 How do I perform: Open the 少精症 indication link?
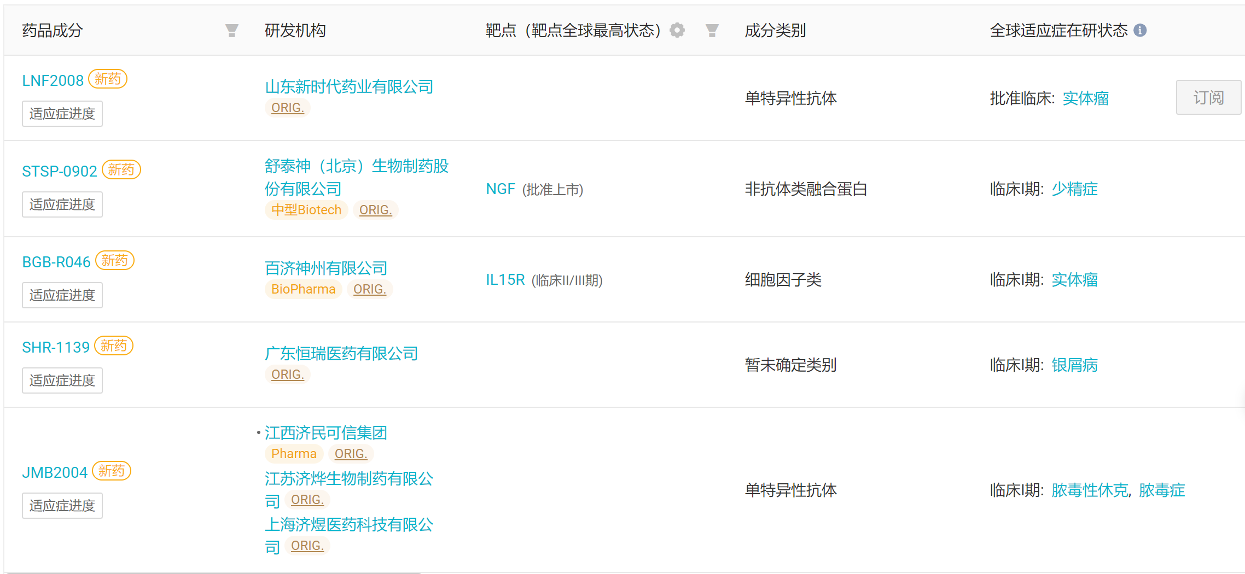[x=1074, y=189]
